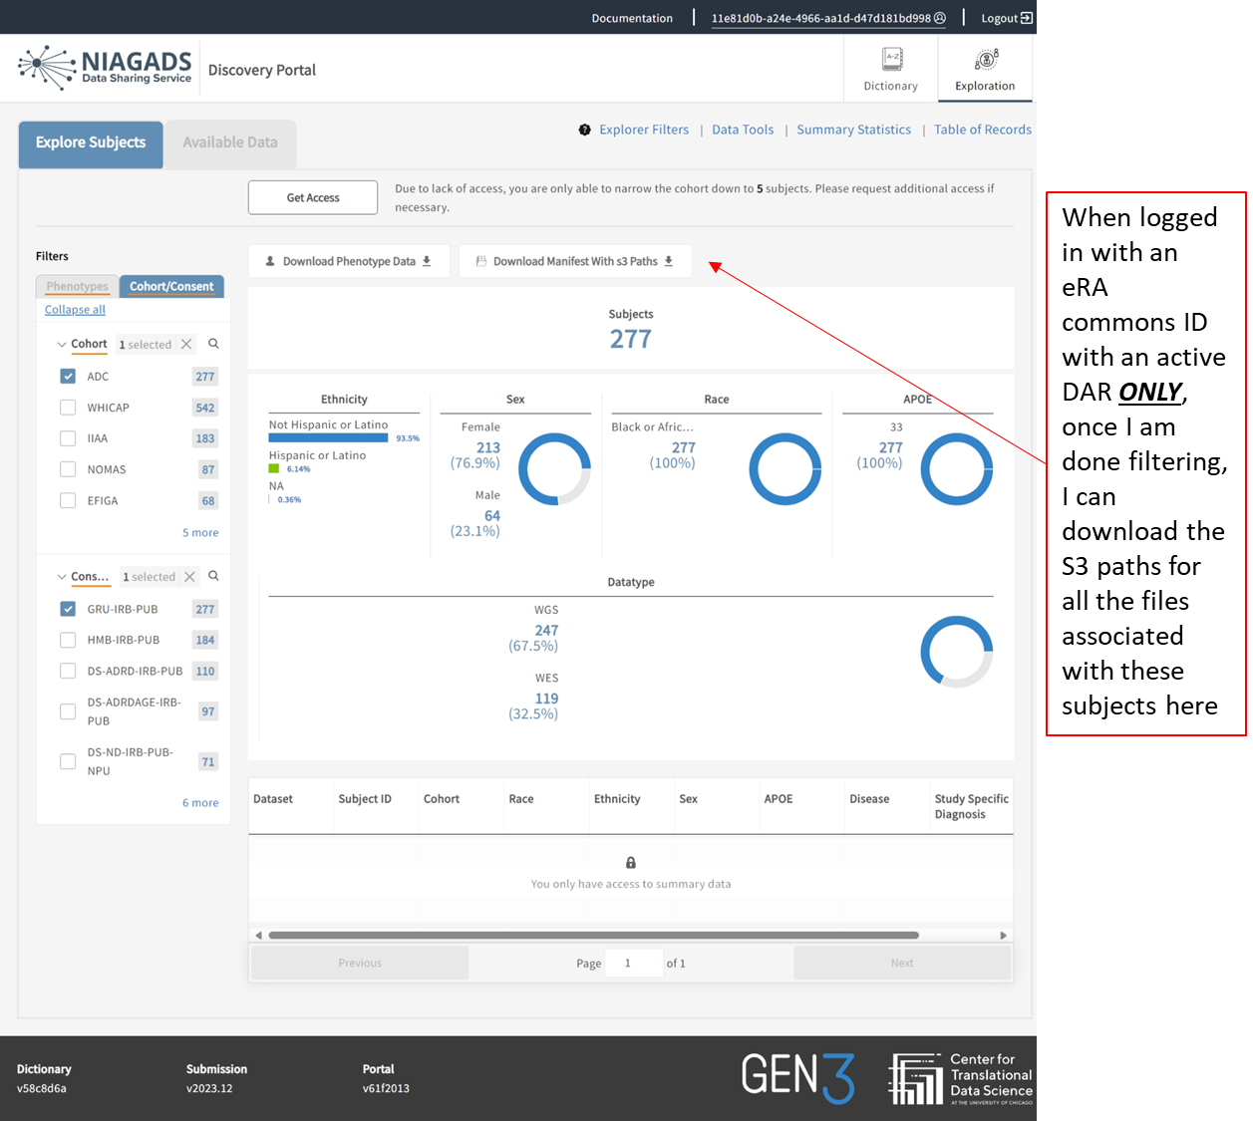
Task: Switch to the Available Data tab
Action: [230, 142]
